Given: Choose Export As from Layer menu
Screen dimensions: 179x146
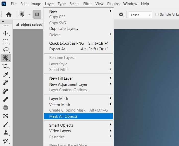Looking at the screenshot, I should [x=78, y=49].
